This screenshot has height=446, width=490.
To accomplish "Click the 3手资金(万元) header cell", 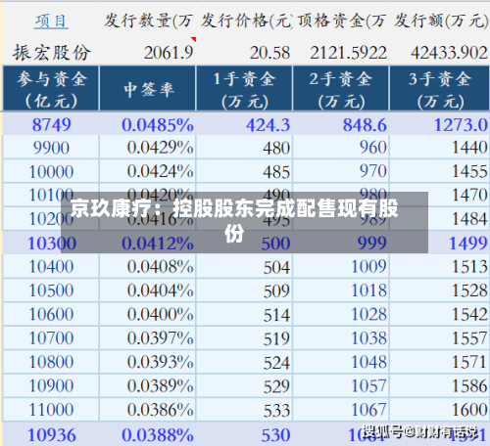I will (x=440, y=88).
